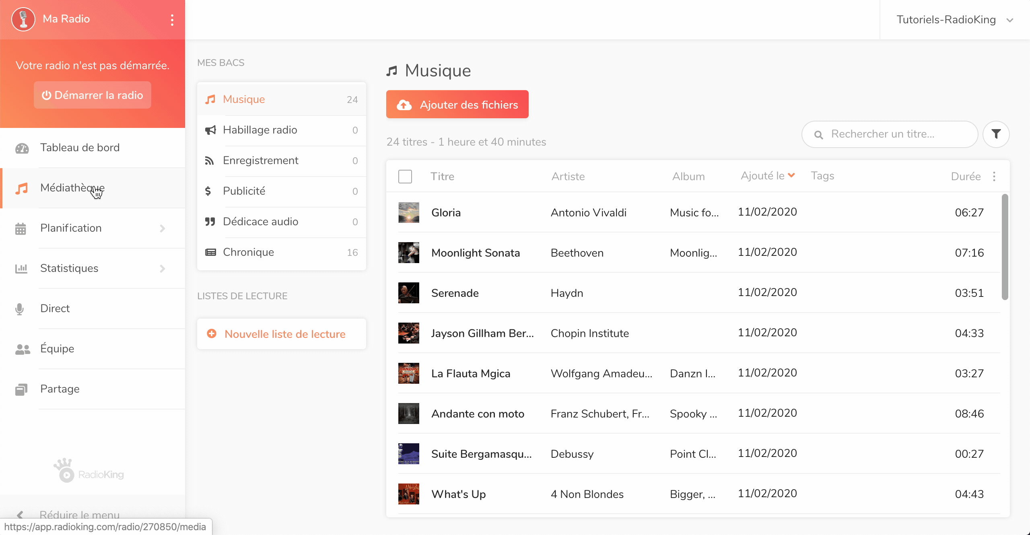Sort tracks by the Titre column header
Screen dimensions: 1030x535
(x=442, y=177)
